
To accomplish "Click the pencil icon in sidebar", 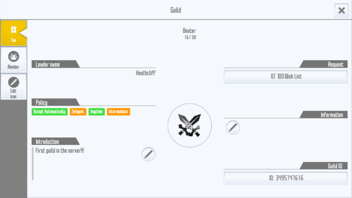I will 14,82.
